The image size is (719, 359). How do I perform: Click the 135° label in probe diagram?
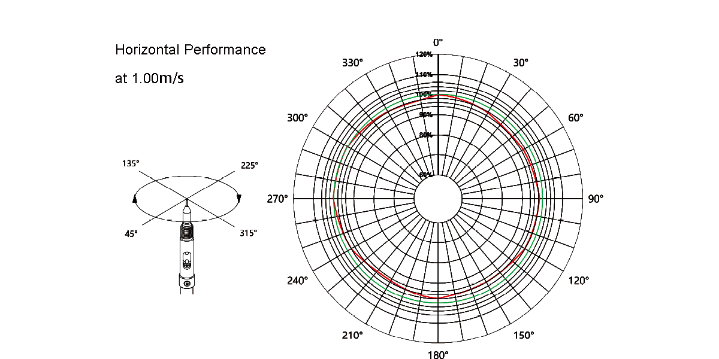coord(131,163)
